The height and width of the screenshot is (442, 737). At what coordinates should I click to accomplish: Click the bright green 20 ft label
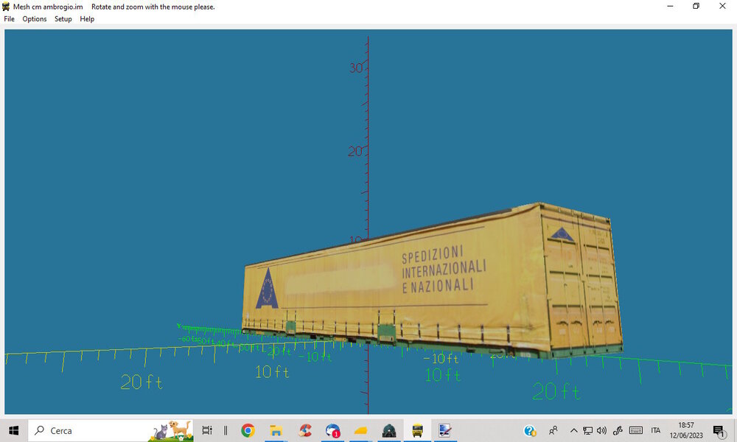(x=556, y=391)
